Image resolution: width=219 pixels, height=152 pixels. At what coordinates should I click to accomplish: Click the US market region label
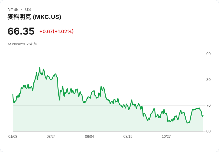pyautogui.click(x=28, y=9)
